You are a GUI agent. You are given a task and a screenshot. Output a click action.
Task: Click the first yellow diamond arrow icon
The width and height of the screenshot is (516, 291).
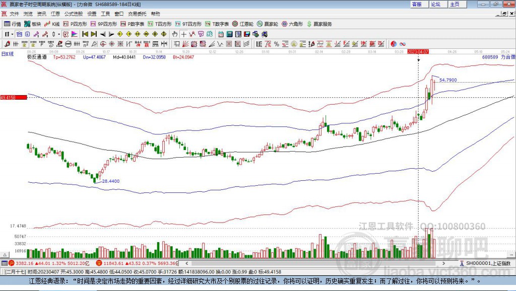point(120,34)
